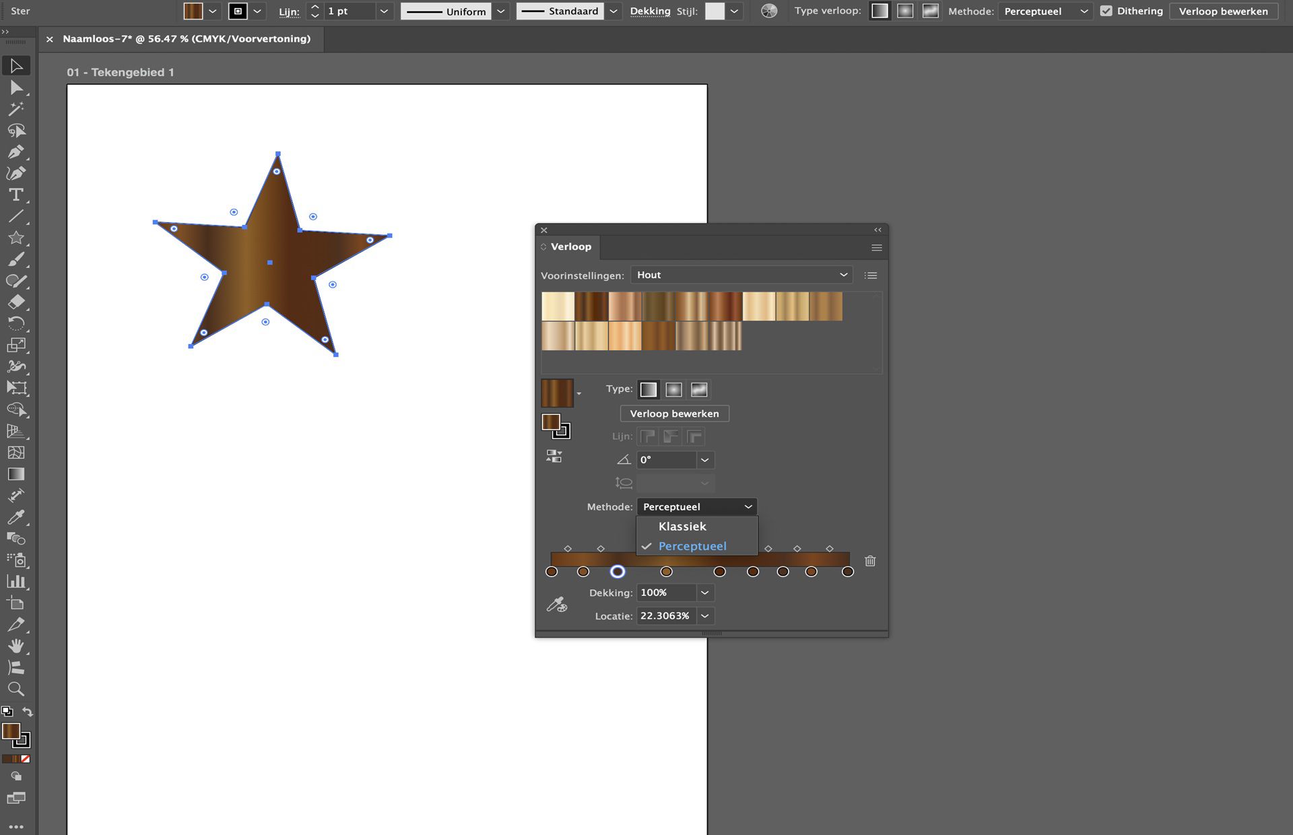The height and width of the screenshot is (835, 1293).
Task: Open the Voorinstellingen preset dropdown showing Hout
Action: point(741,275)
